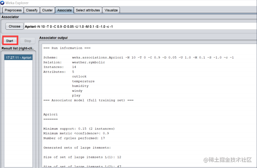Click the 'Instances: 14' output line
This screenshot has height=168, width=257.
coord(60,67)
